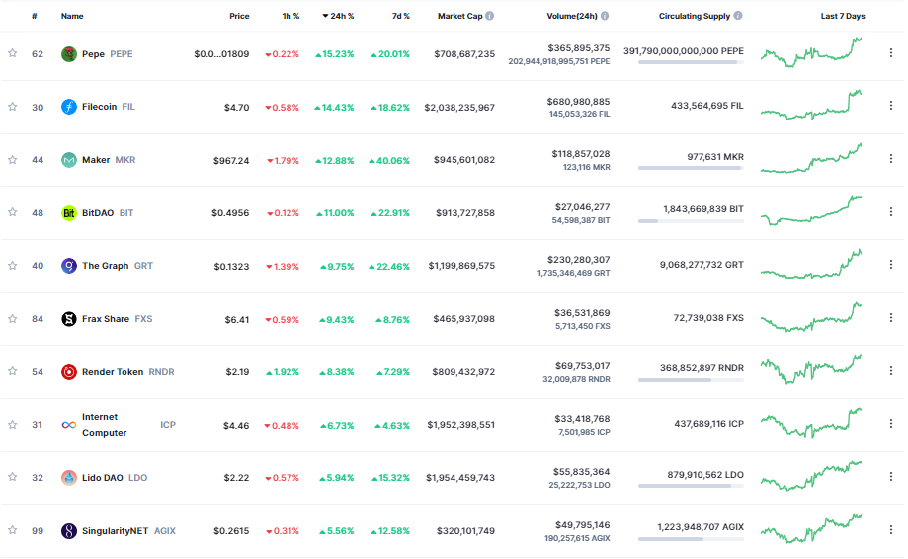Image resolution: width=908 pixels, height=559 pixels.
Task: Sort by 24h % column header
Action: click(x=338, y=16)
